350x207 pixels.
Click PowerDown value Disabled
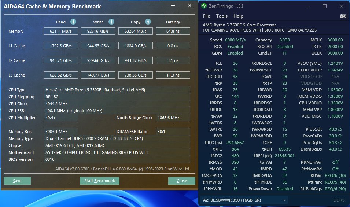pyautogui.click(x=285, y=189)
